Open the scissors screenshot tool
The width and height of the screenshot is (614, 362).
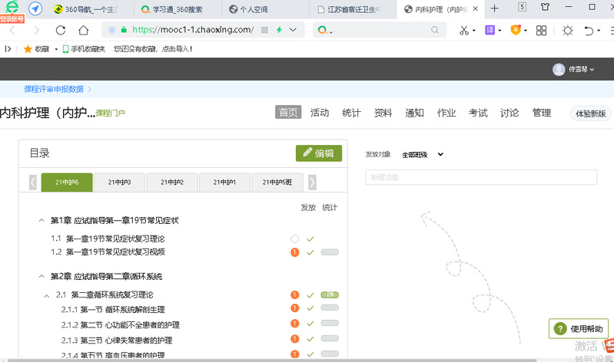(x=463, y=30)
